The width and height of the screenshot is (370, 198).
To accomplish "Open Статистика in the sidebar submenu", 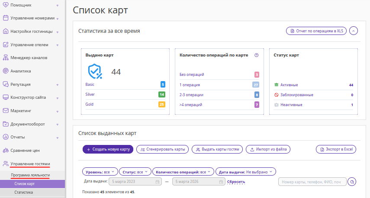I will click(23, 192).
